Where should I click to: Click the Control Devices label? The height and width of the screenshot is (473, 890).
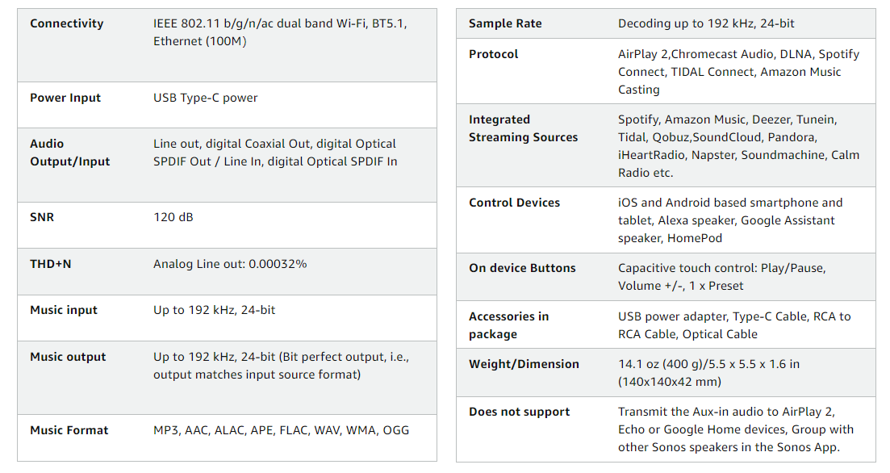[x=514, y=203]
